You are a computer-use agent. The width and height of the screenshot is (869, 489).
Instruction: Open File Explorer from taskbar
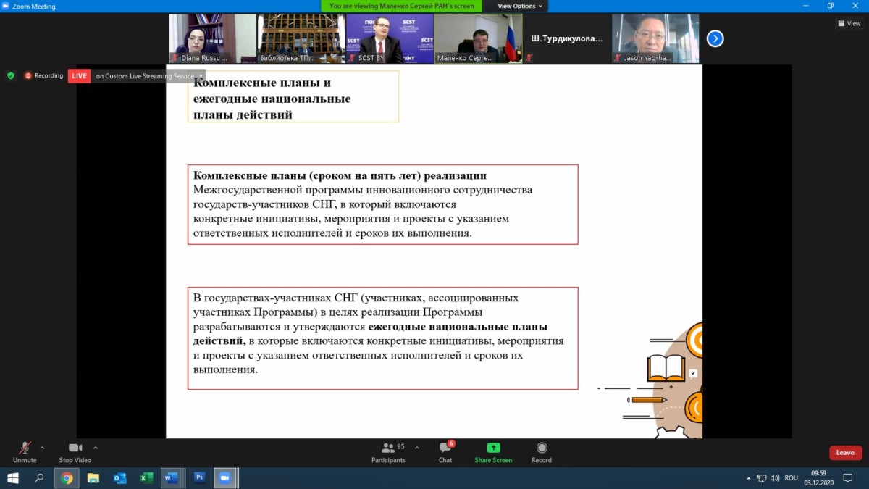click(x=93, y=478)
